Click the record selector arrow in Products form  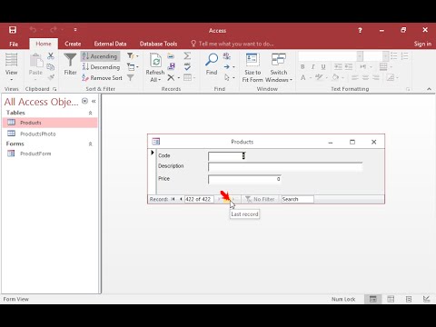(153, 153)
